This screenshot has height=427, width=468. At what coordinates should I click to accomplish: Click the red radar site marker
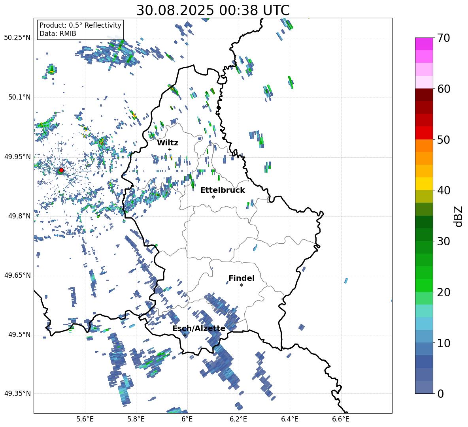coord(61,170)
